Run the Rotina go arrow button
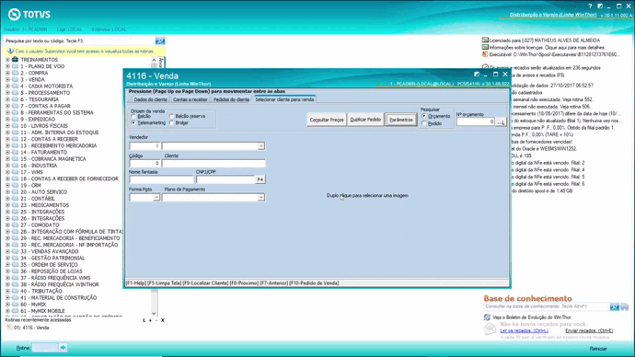Screen dimensions: 635x357 (63, 347)
